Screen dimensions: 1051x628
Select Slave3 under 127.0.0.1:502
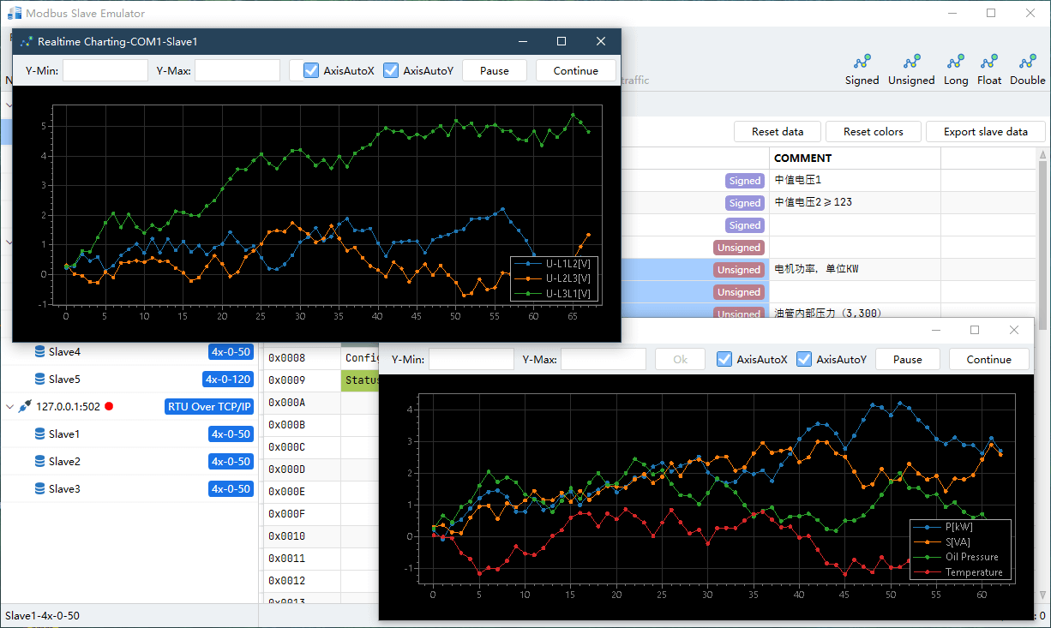pos(64,489)
